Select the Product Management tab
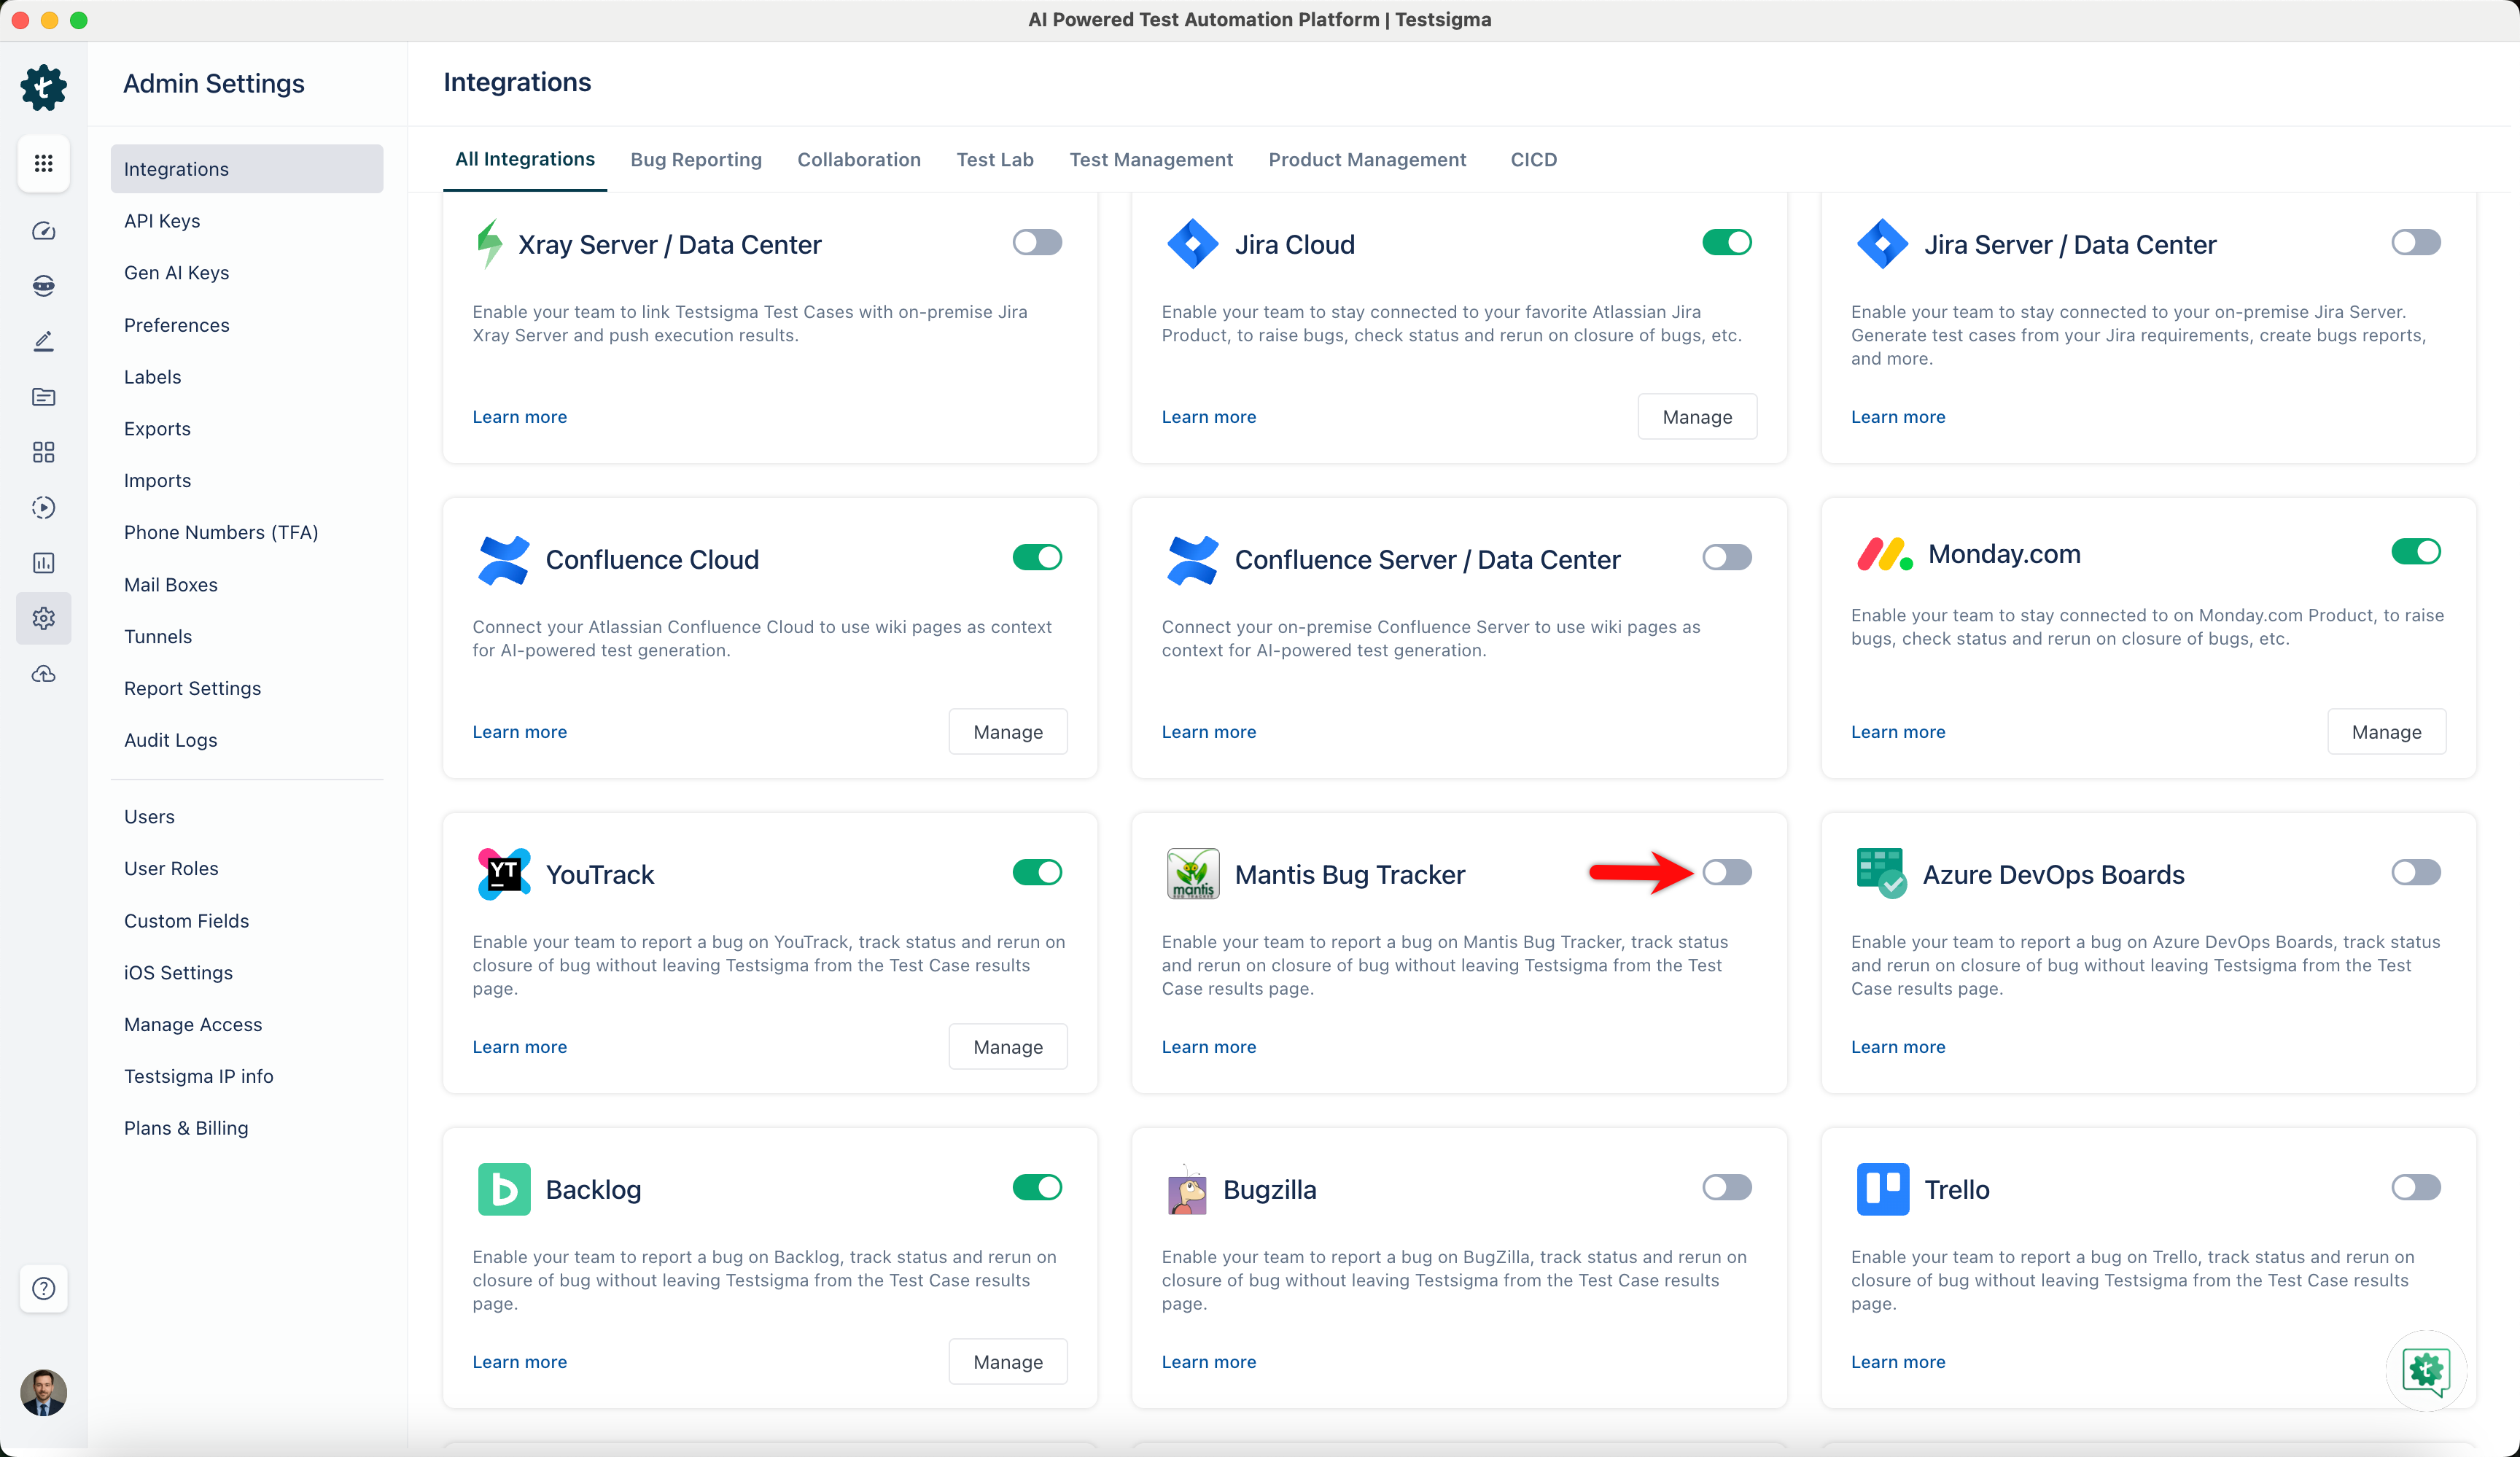 pos(1367,160)
